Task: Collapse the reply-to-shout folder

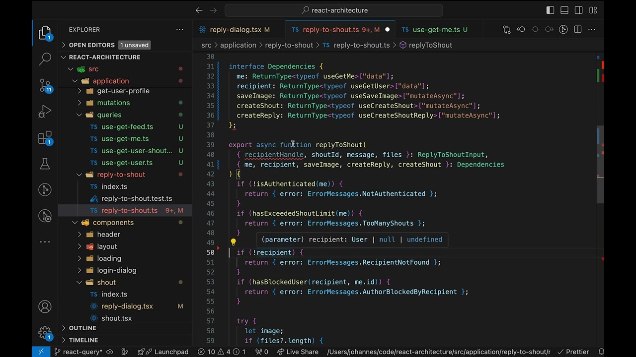Action: [x=79, y=175]
